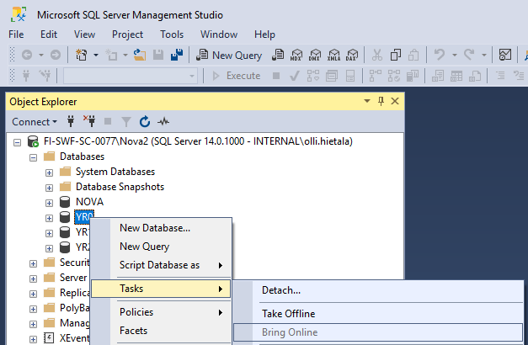Collapse the Databases folder node
This screenshot has height=345, width=528.
click(34, 157)
